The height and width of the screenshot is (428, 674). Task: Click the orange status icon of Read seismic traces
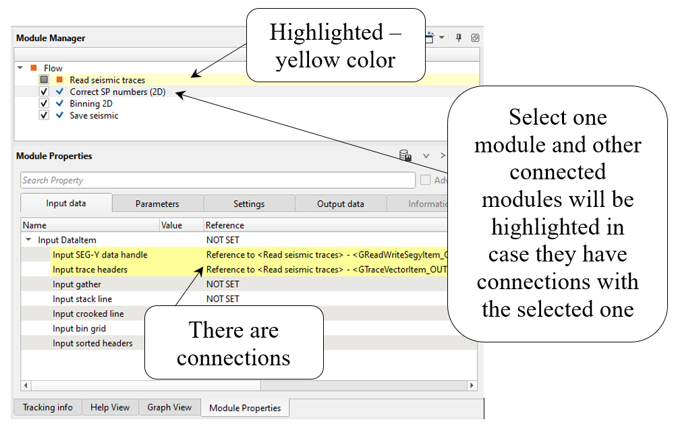click(x=59, y=80)
